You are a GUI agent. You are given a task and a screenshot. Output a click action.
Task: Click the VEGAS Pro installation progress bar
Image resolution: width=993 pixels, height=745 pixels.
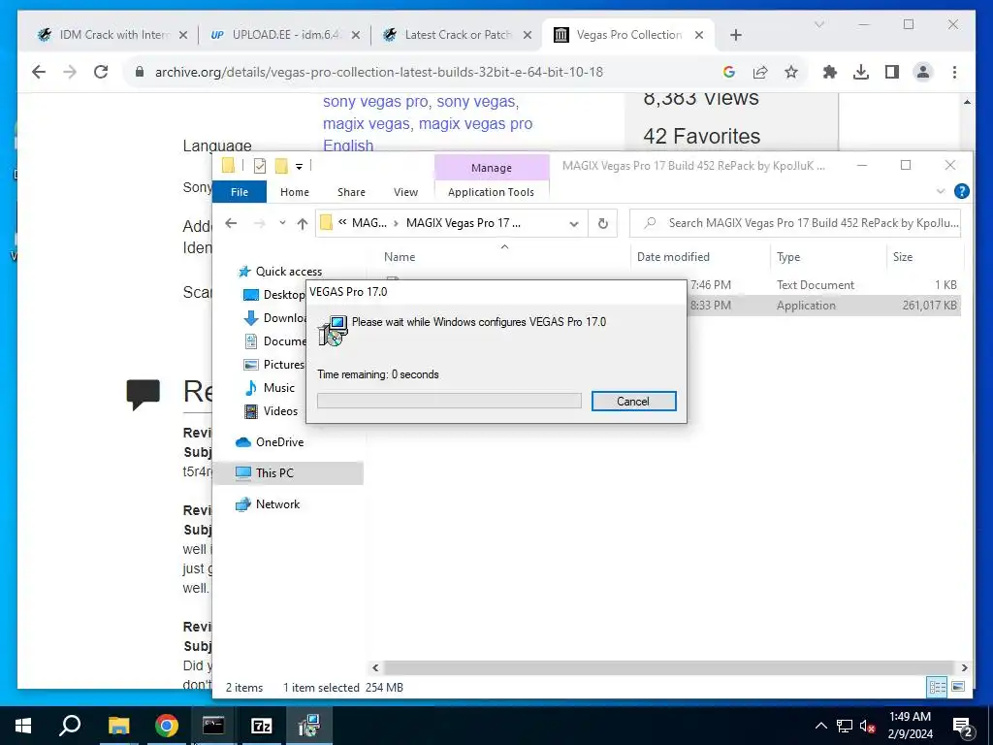coord(449,401)
